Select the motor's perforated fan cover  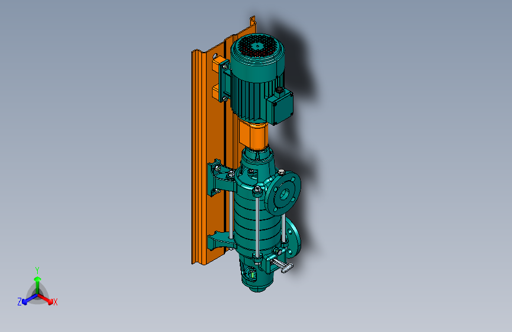(257, 47)
